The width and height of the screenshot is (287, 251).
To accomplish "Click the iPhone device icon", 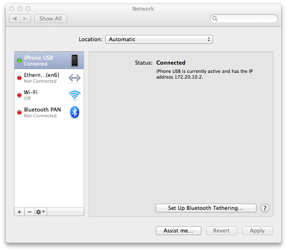I will click(x=75, y=60).
